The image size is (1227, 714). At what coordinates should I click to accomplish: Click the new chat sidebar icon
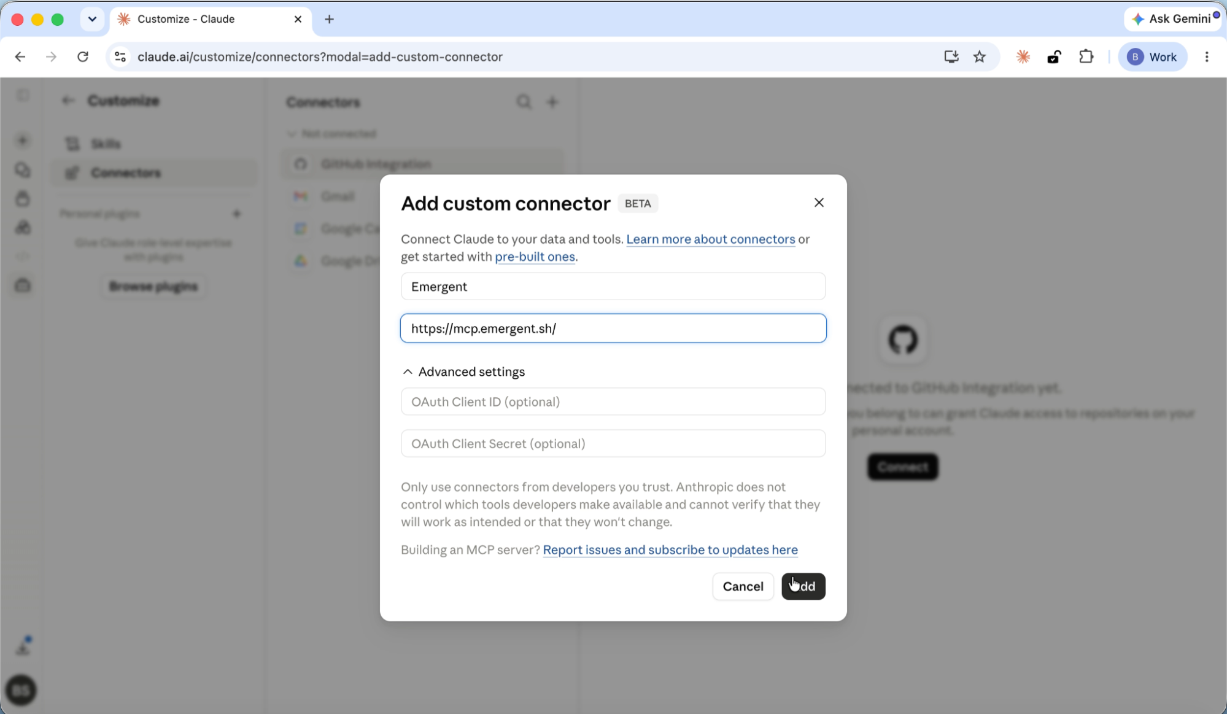23,141
